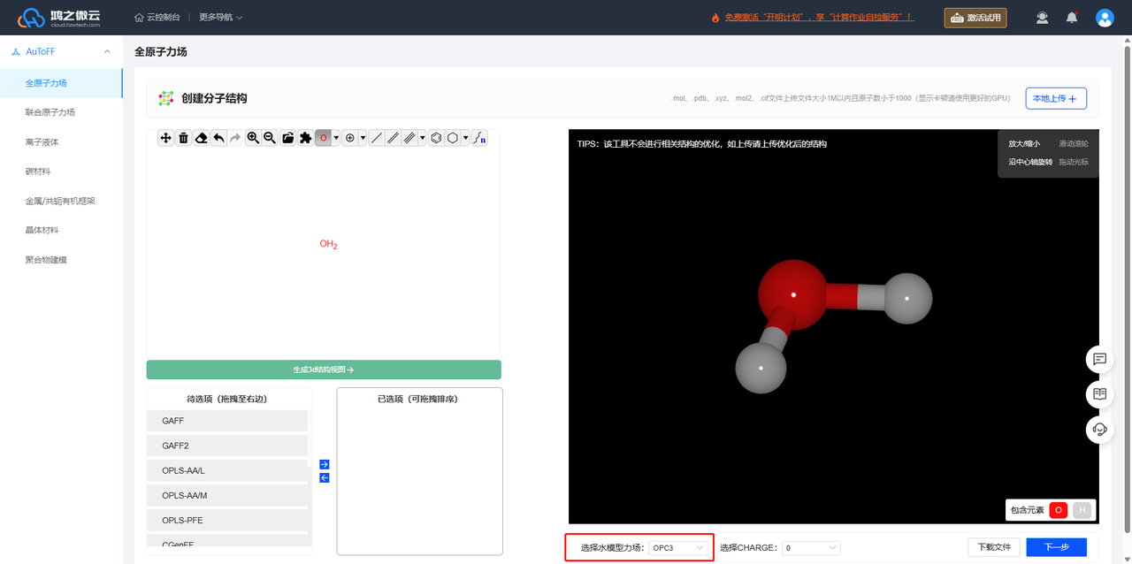Toggle the red O element swatch

coord(1059,510)
